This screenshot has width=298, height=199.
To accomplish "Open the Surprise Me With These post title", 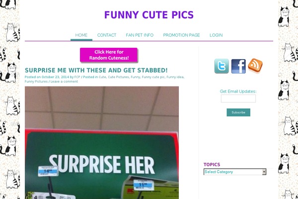I will click(x=96, y=70).
